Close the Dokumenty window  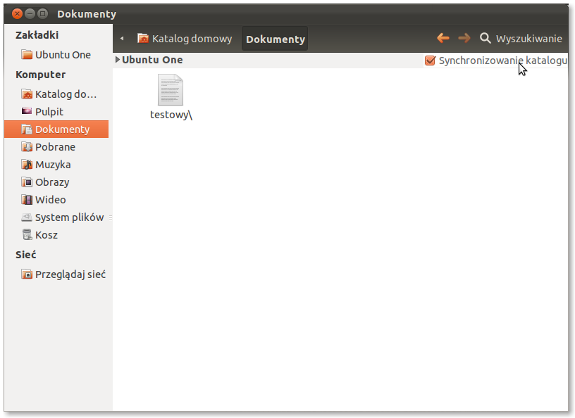pos(17,14)
